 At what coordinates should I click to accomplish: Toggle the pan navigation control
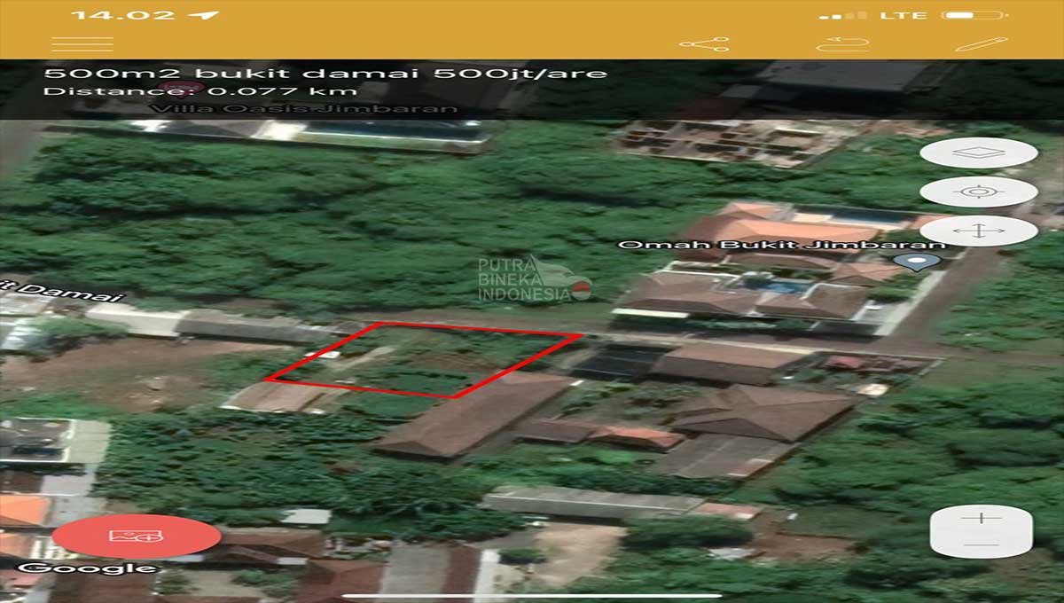pyautogui.click(x=979, y=231)
